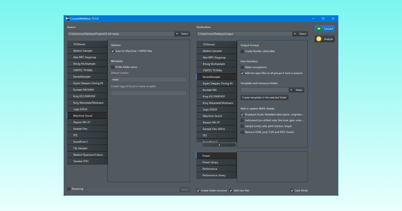
Task: Select destination Maschine Sound tab
Action: click(216, 116)
